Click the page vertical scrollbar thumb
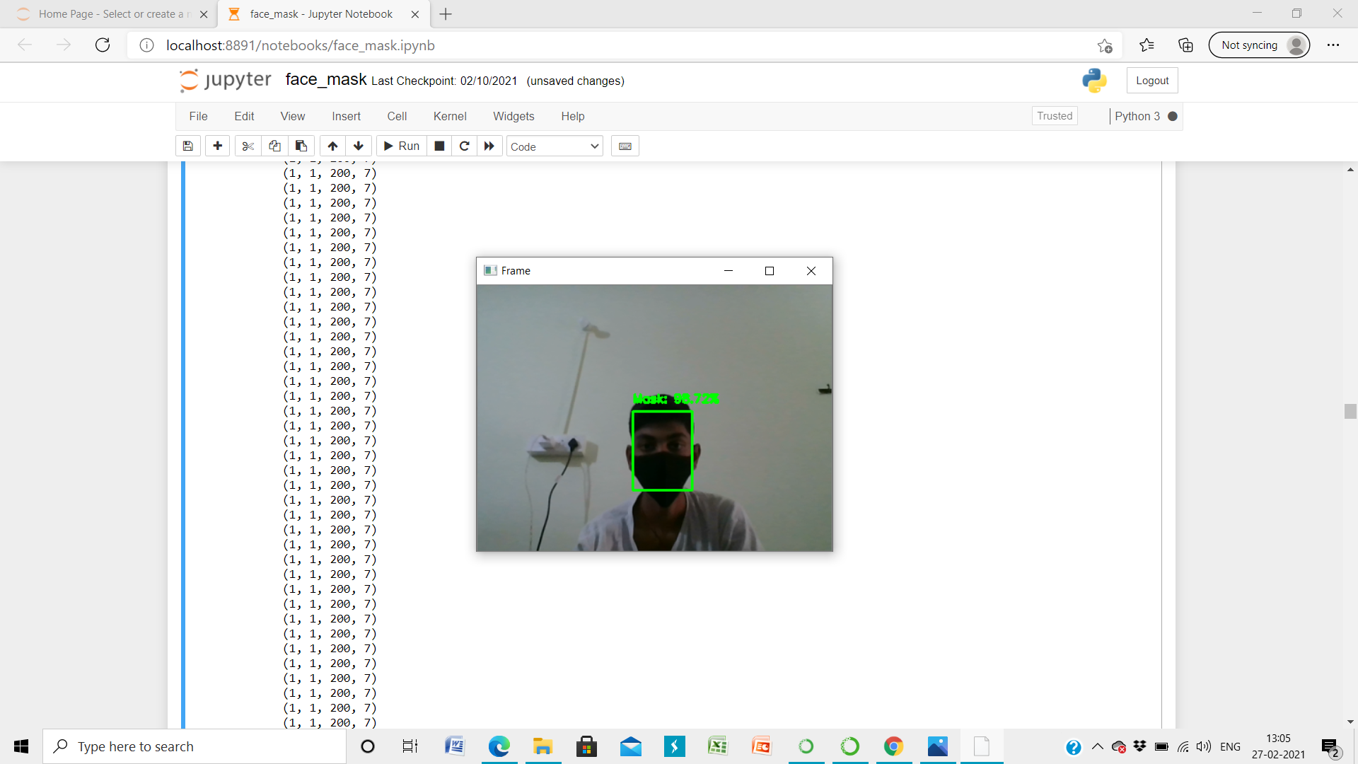The image size is (1358, 764). coord(1350,411)
